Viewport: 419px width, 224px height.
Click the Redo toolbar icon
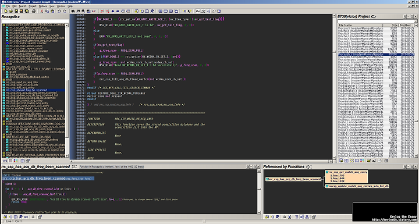point(65,11)
